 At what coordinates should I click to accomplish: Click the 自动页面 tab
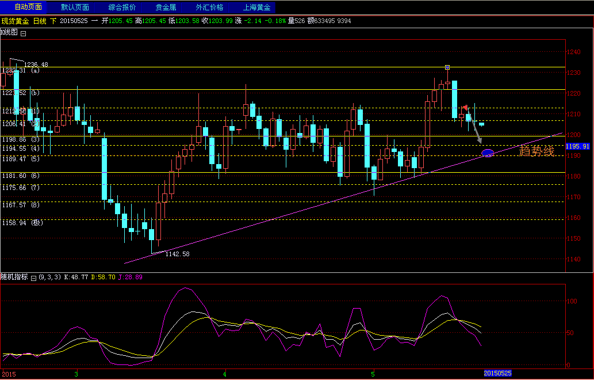(28, 7)
